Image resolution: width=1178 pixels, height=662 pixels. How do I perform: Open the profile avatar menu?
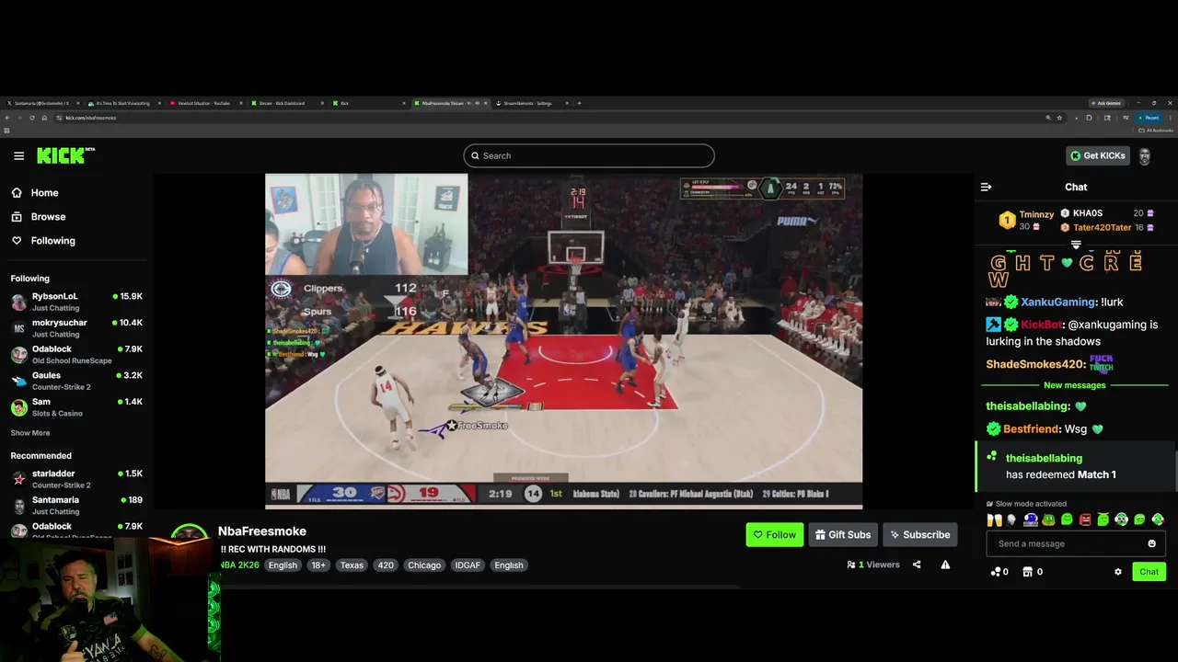[x=1145, y=155]
